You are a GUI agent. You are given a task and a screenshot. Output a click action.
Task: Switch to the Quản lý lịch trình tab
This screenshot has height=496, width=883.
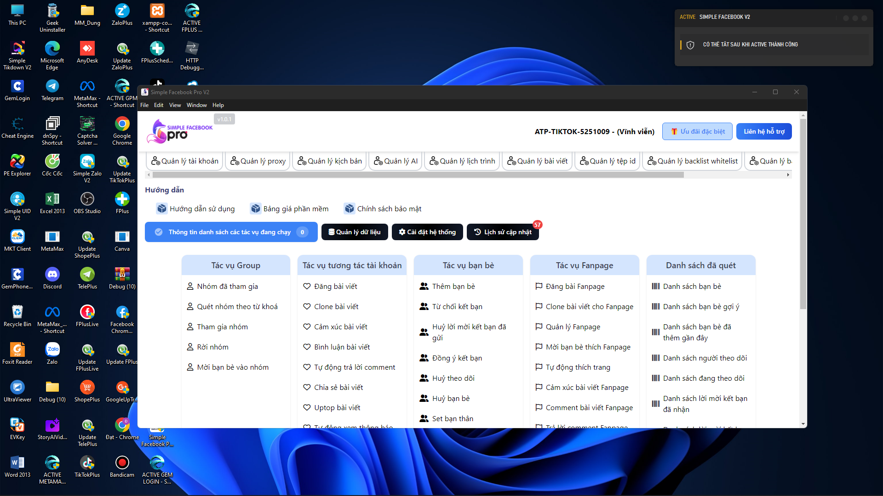462,161
